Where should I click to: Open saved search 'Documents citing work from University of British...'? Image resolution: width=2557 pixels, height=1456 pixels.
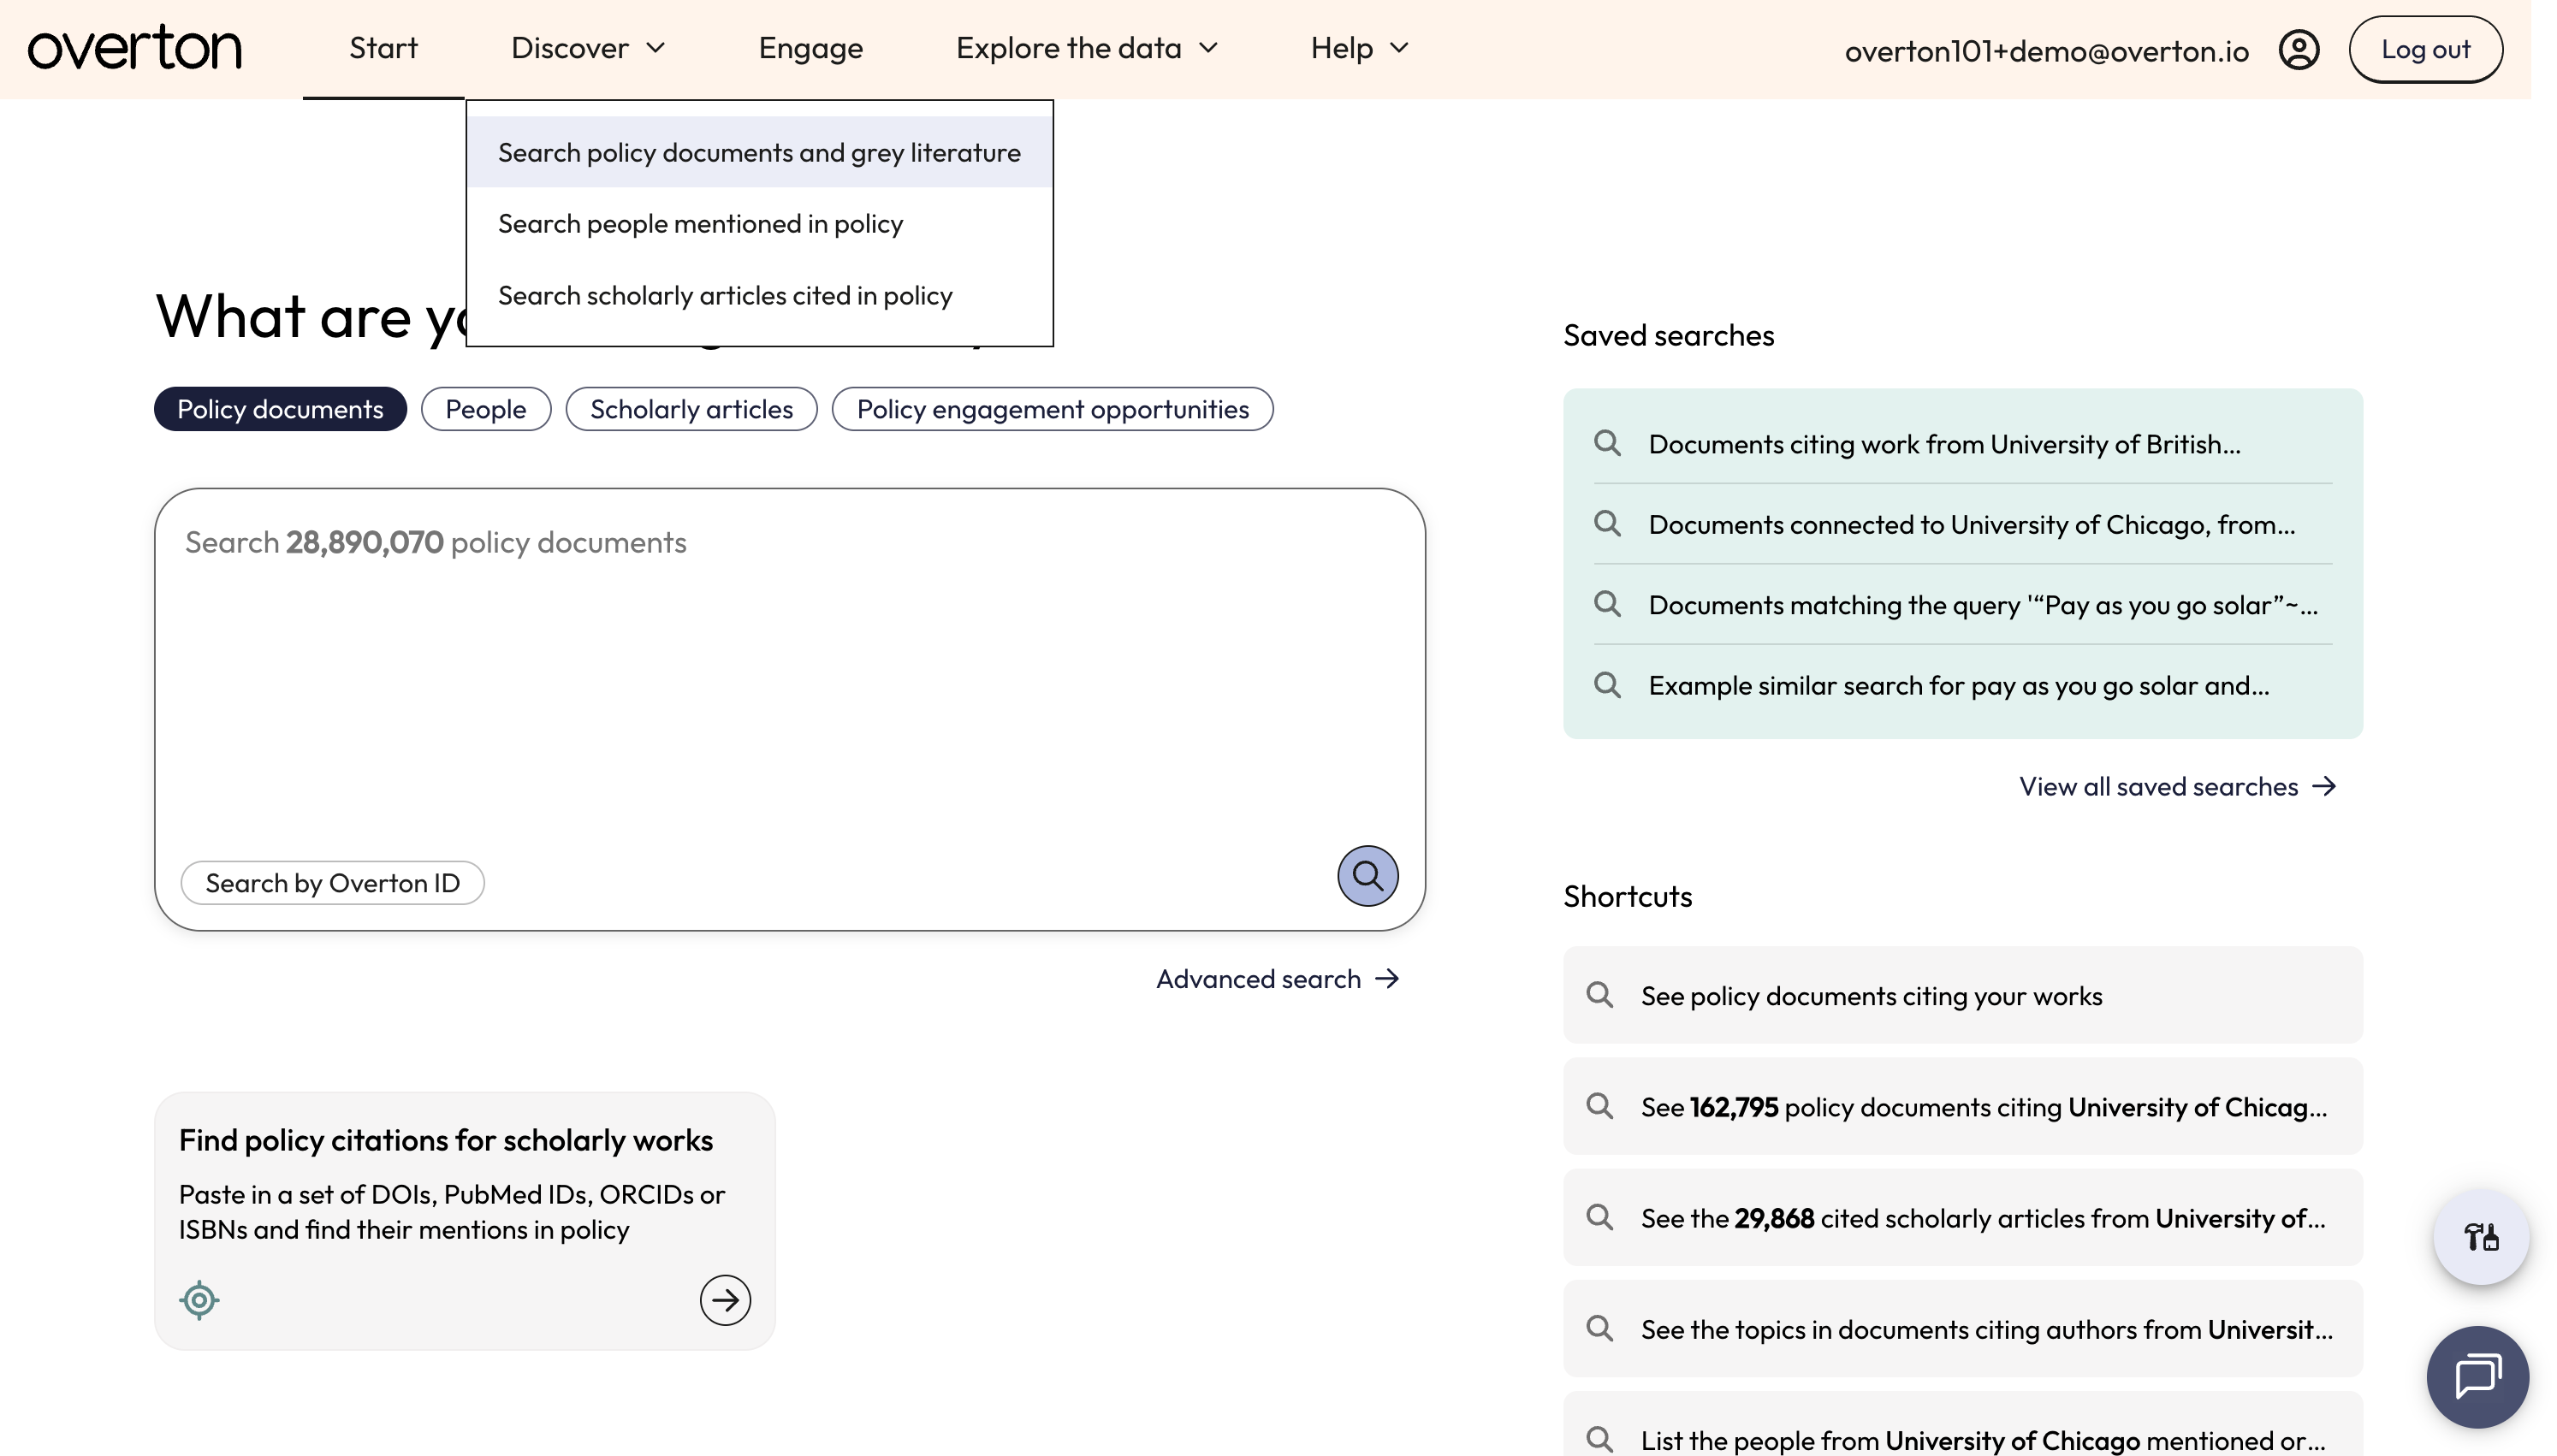click(x=1962, y=443)
